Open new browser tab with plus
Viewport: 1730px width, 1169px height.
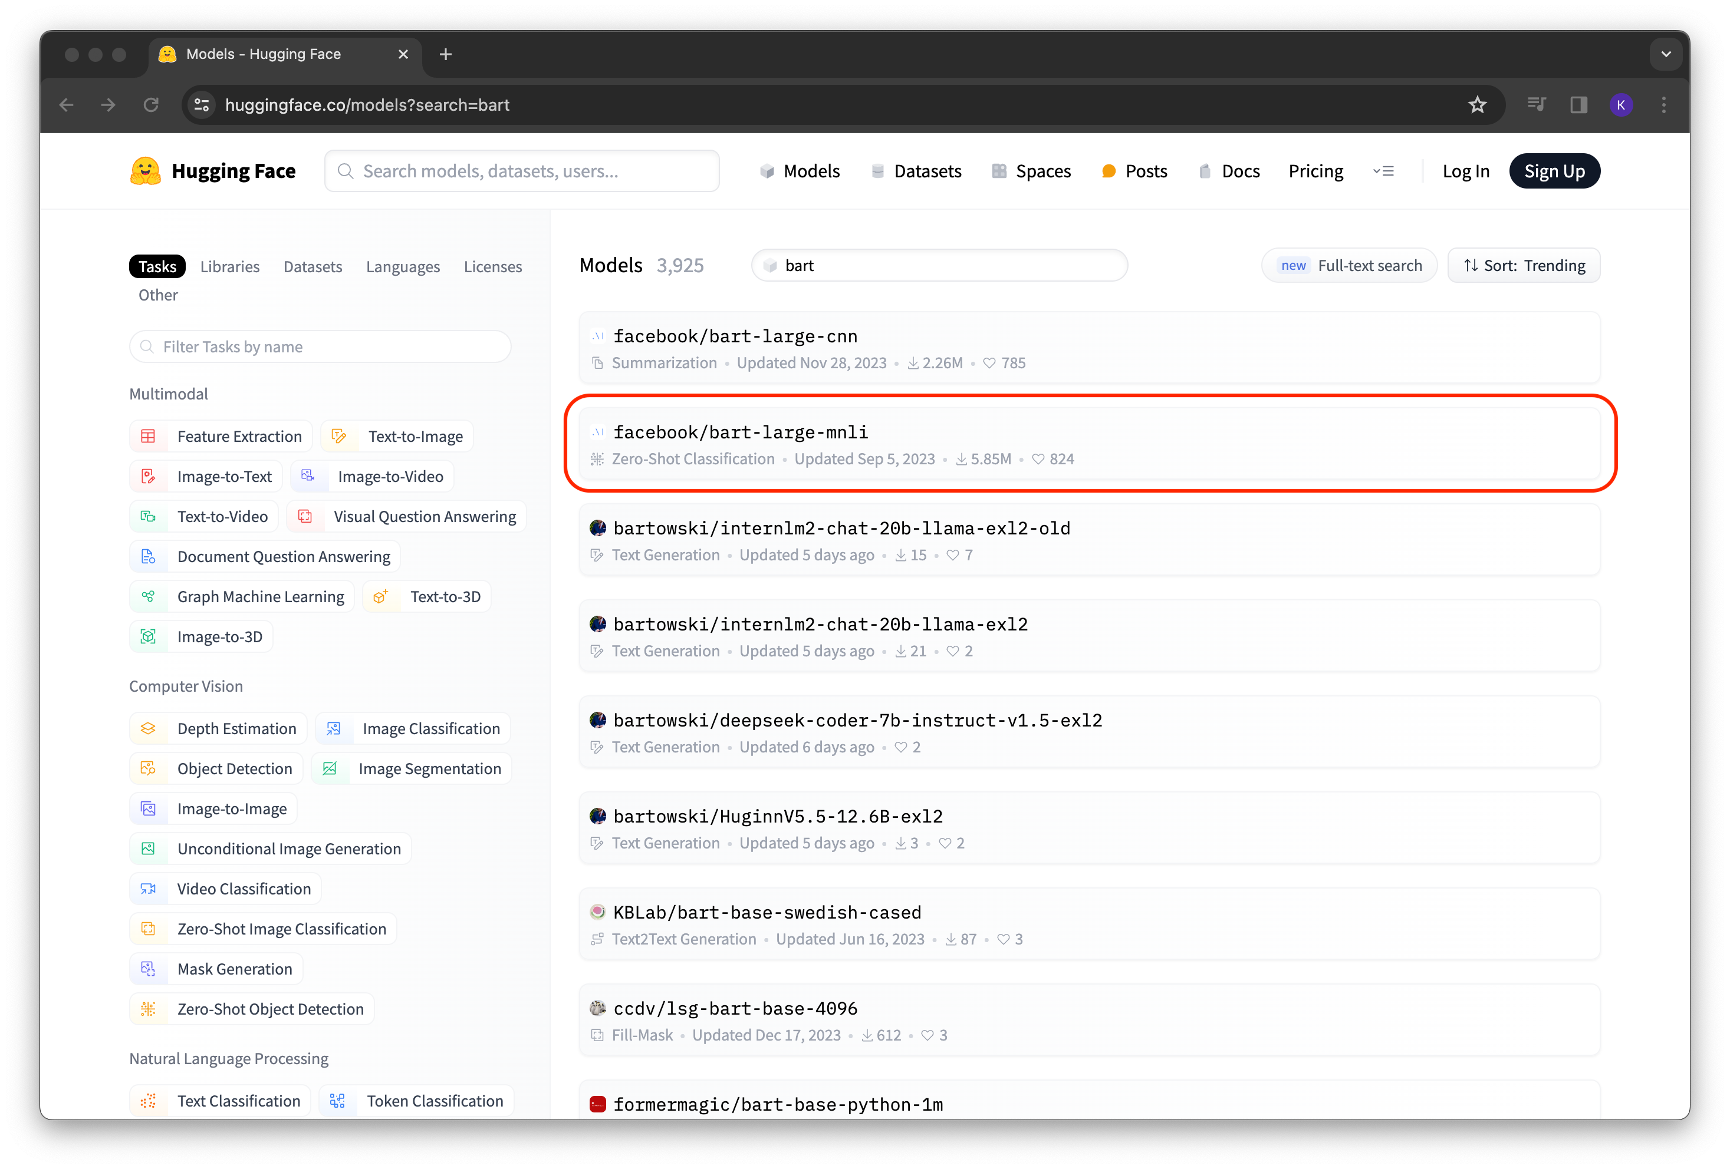coord(446,54)
